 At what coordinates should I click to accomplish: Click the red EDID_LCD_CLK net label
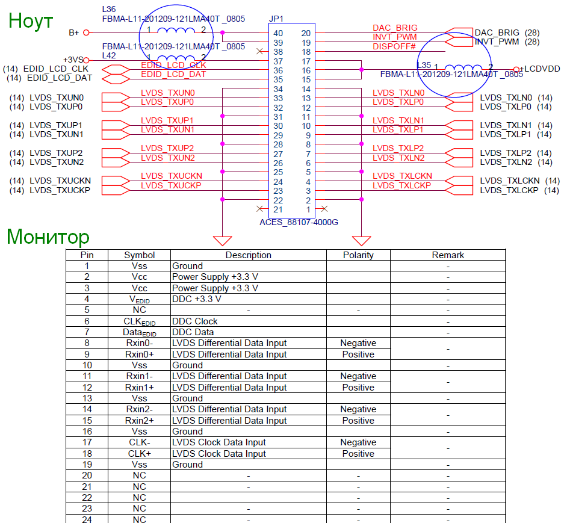tap(173, 64)
